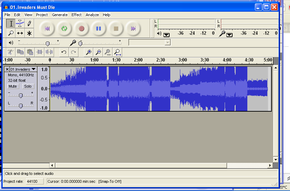Toggle the Pause button

pyautogui.click(x=99, y=29)
